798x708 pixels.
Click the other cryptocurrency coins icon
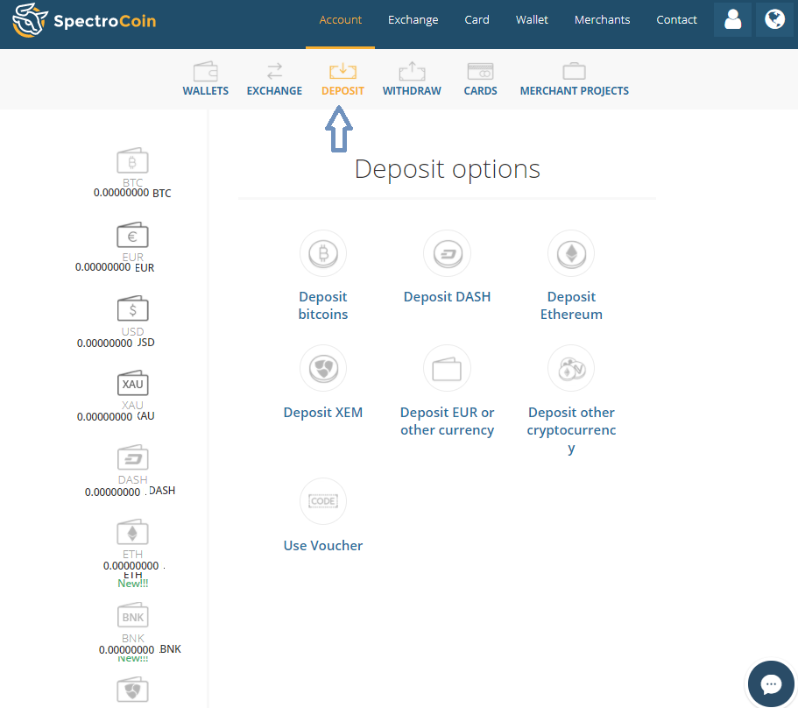pyautogui.click(x=571, y=369)
